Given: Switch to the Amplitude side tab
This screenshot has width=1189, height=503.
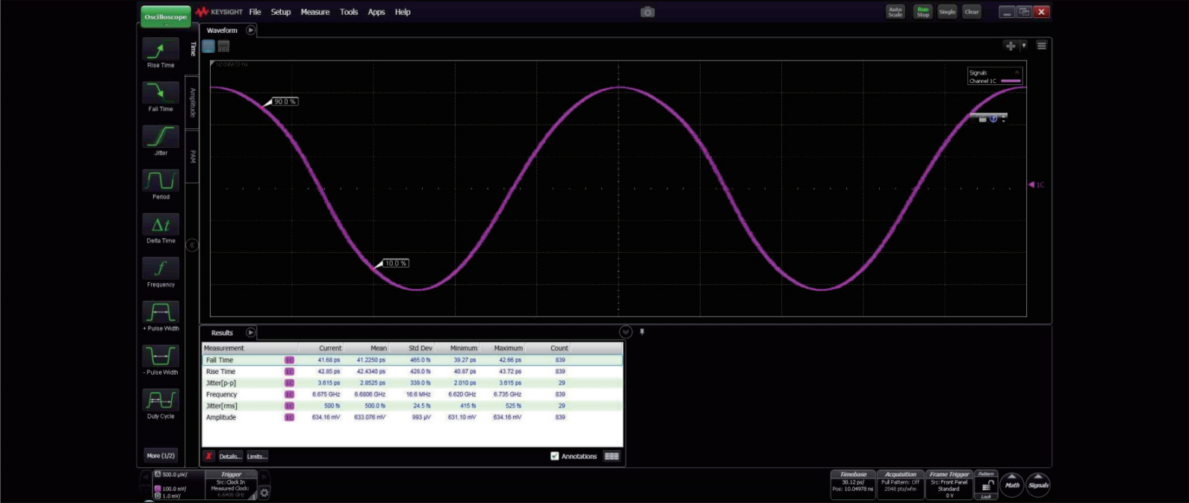Looking at the screenshot, I should tap(193, 102).
